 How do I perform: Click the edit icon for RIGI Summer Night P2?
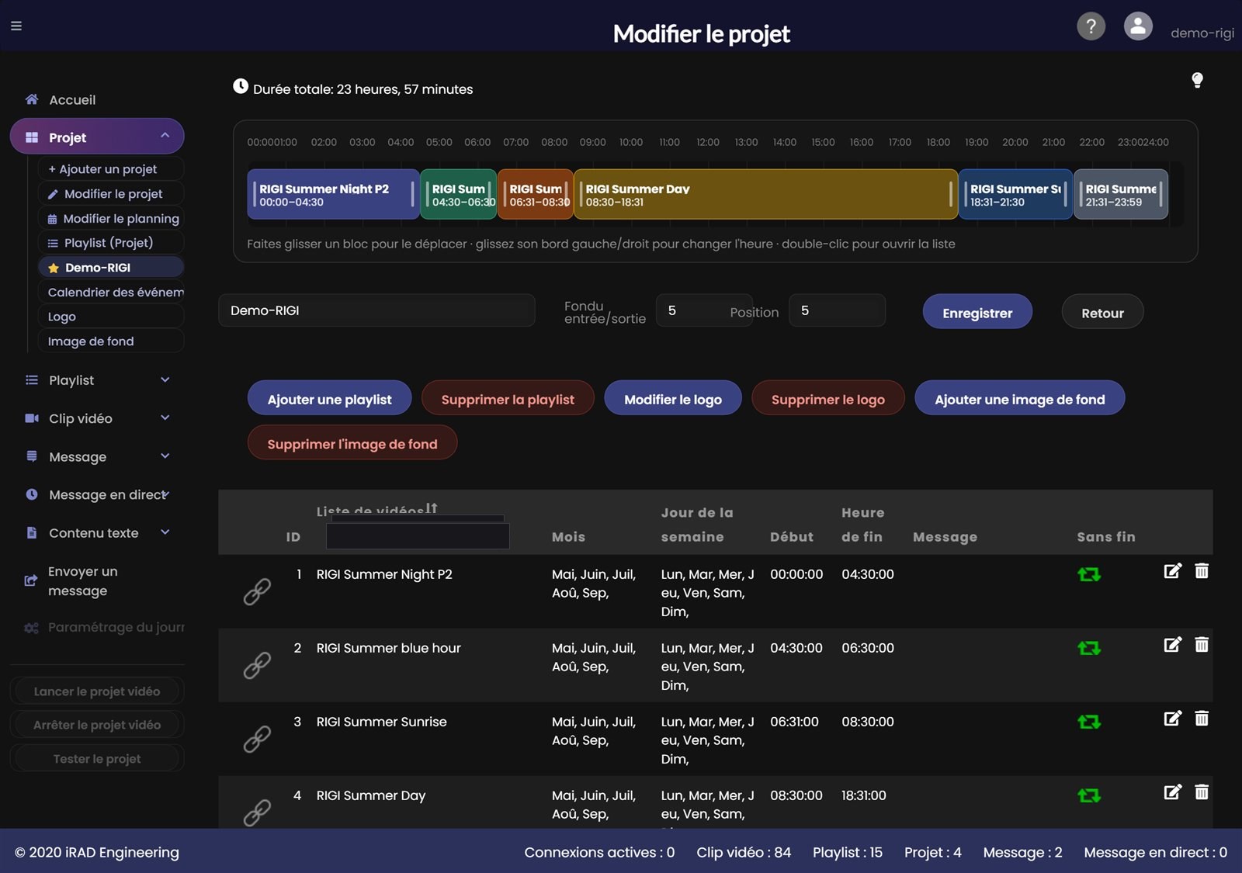(1172, 571)
